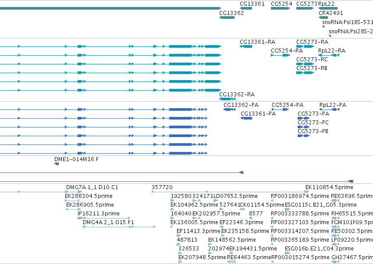The image size is (373, 264).
Task: Select the RpL22-RA transcript label
Action: click(332, 51)
